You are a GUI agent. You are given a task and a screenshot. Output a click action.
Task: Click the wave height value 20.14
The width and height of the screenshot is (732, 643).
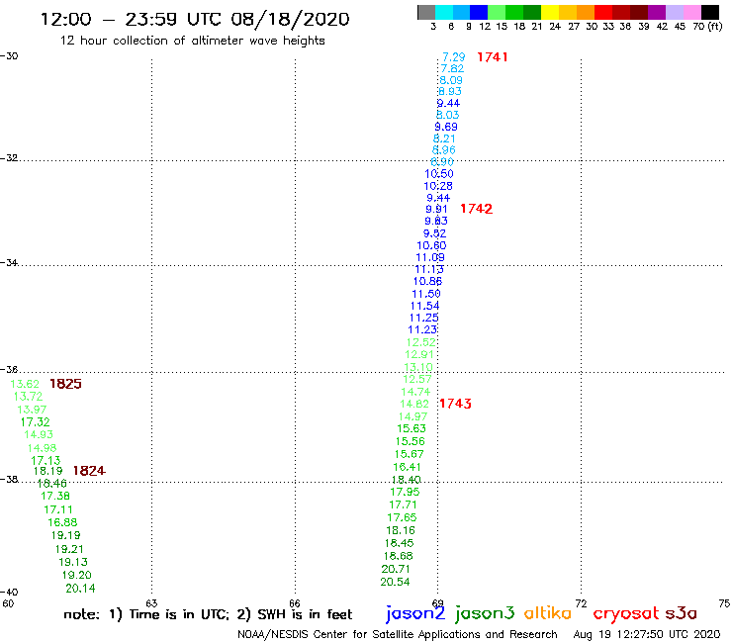(80, 589)
